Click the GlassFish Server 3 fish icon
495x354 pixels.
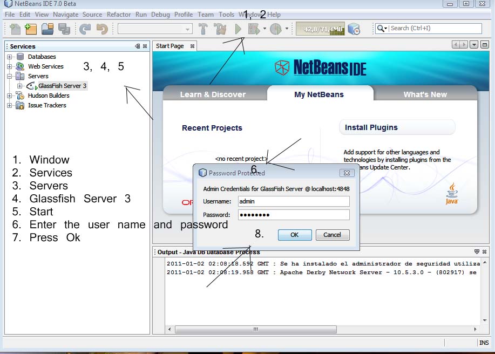pyautogui.click(x=31, y=86)
